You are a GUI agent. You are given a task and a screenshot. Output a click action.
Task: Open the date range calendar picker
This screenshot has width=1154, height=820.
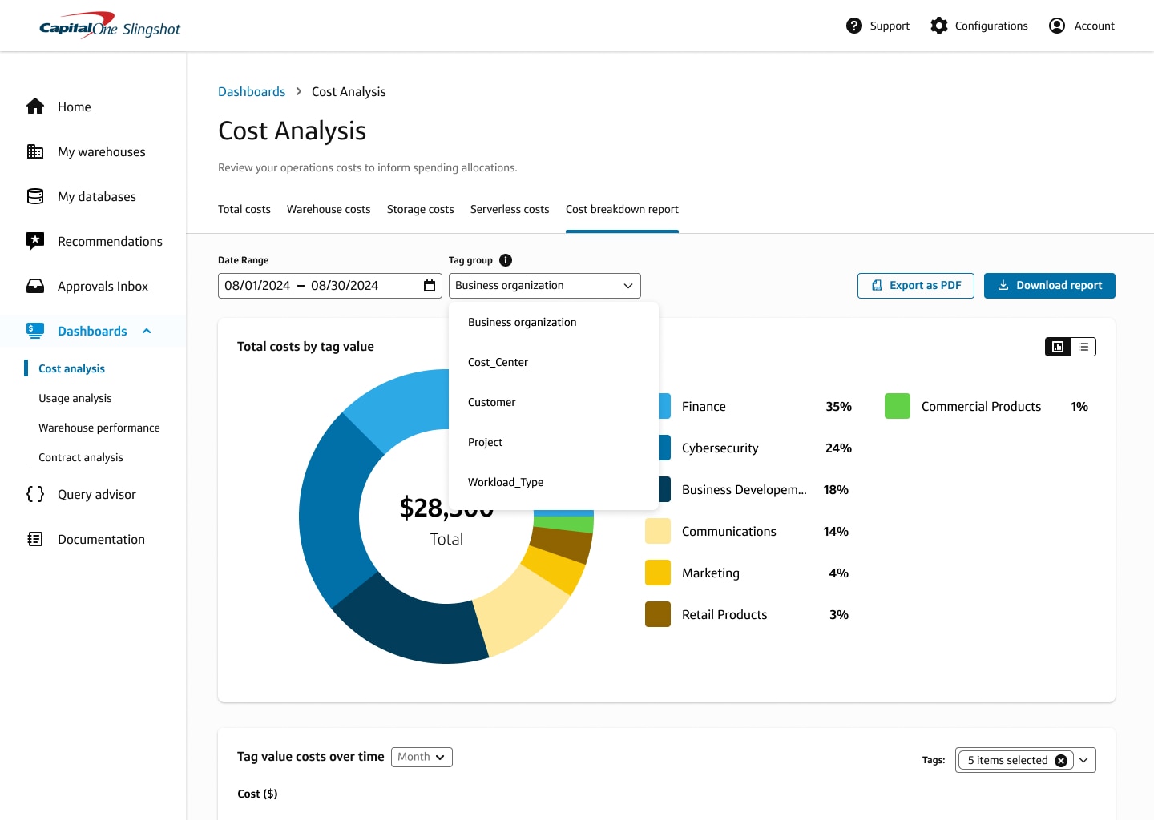click(x=430, y=285)
